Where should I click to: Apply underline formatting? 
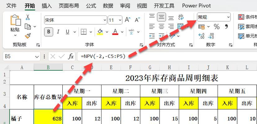tap(67, 32)
